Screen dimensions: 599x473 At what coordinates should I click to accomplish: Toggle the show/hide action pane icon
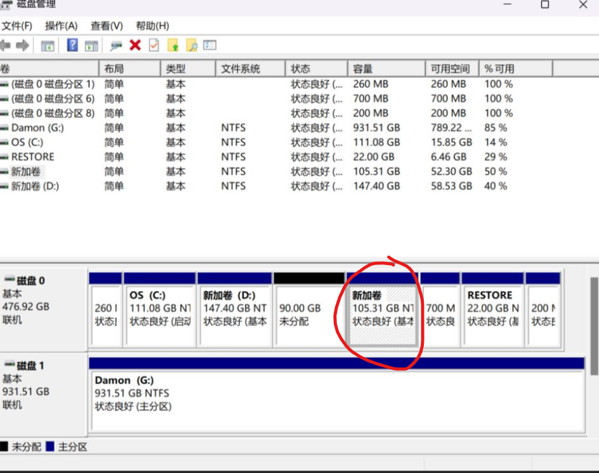(91, 46)
